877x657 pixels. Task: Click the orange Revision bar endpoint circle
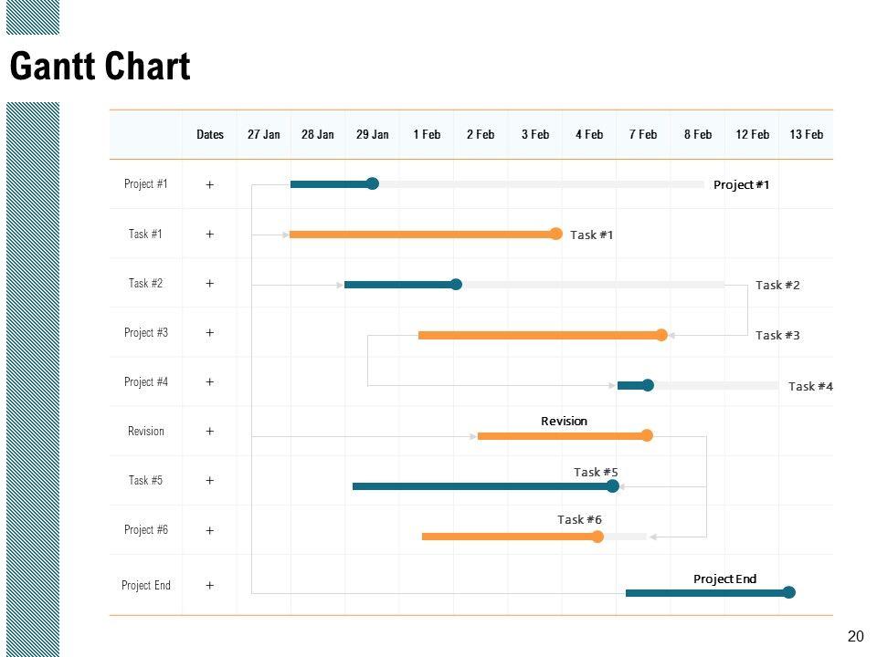coord(647,435)
